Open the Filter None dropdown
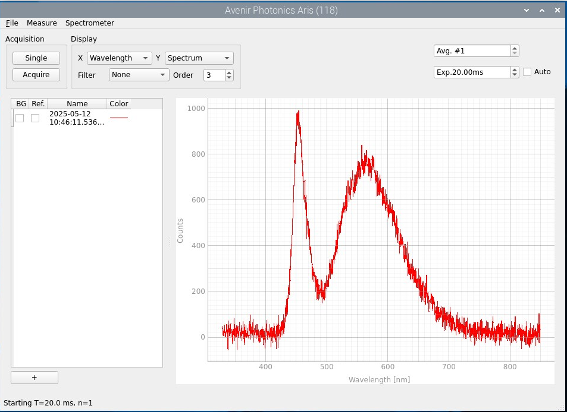The width and height of the screenshot is (567, 412). 139,75
